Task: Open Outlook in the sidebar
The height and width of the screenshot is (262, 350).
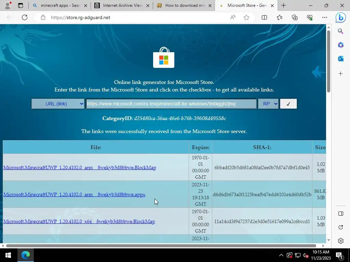Action: [340, 59]
